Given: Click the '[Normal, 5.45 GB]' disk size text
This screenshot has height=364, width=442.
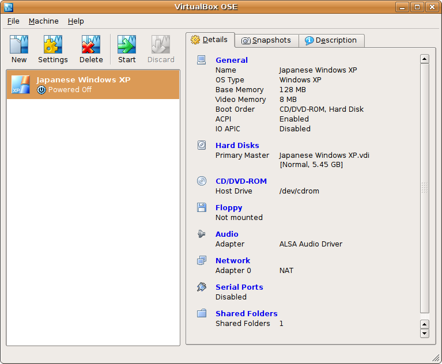Looking at the screenshot, I should coord(311,165).
